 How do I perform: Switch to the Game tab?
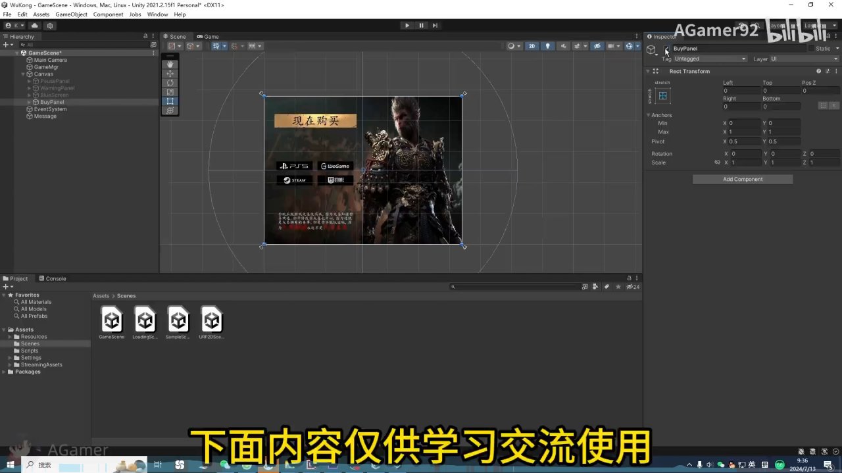208,37
